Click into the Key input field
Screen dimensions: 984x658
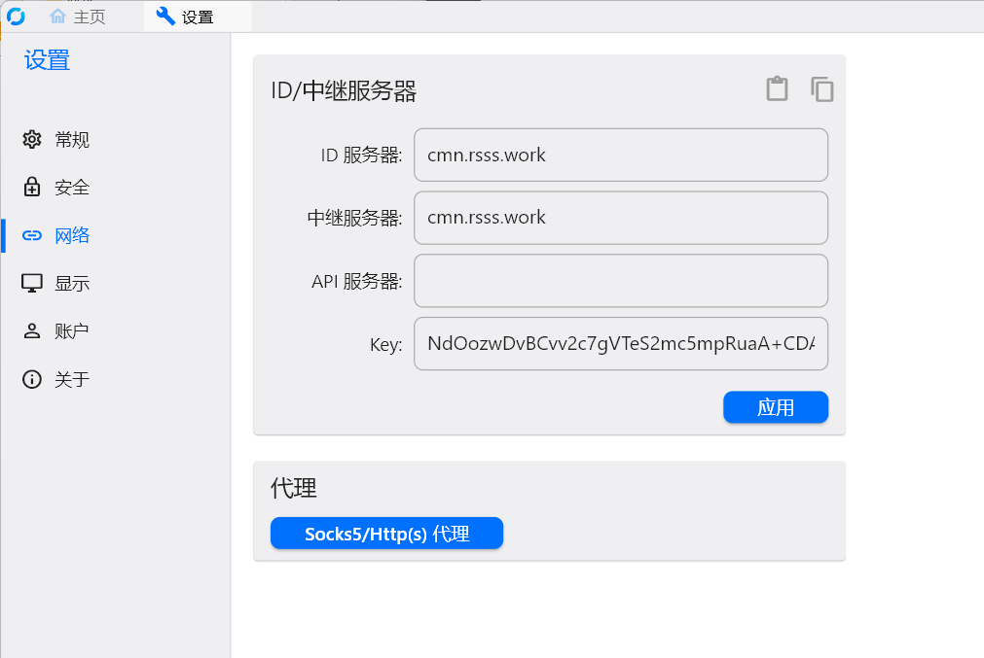pyautogui.click(x=620, y=344)
